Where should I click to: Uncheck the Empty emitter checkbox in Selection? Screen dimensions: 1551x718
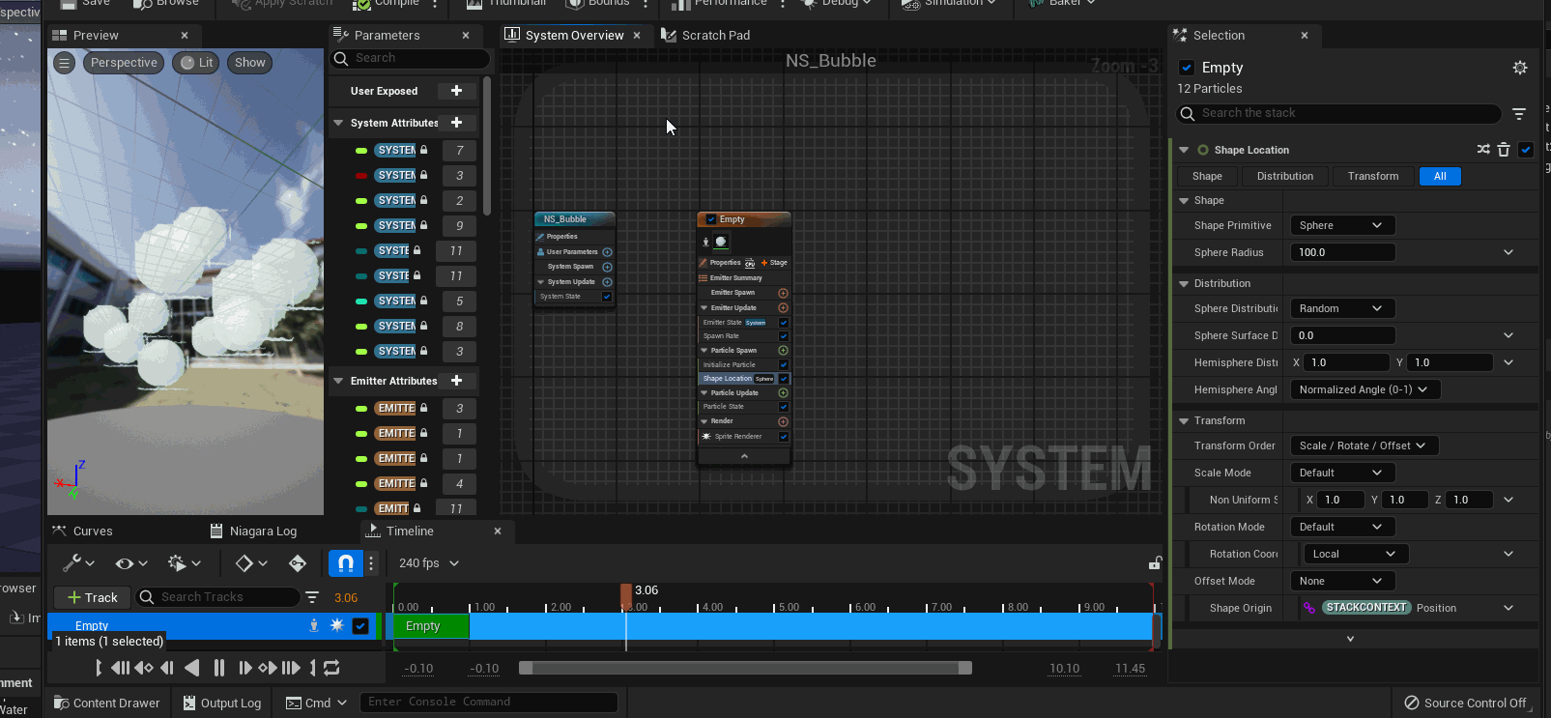click(1187, 68)
